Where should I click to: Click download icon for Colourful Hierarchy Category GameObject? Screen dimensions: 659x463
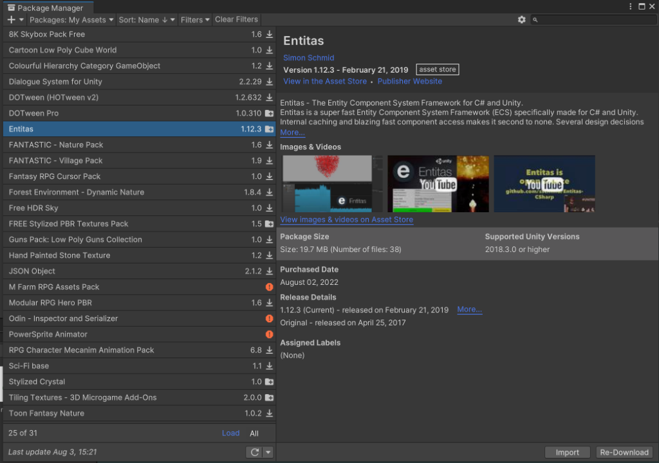click(x=270, y=66)
